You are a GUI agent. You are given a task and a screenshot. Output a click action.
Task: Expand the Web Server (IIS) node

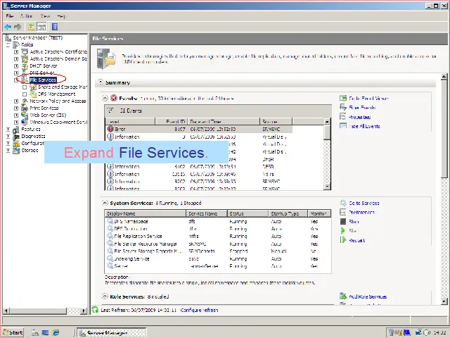[x=16, y=115]
